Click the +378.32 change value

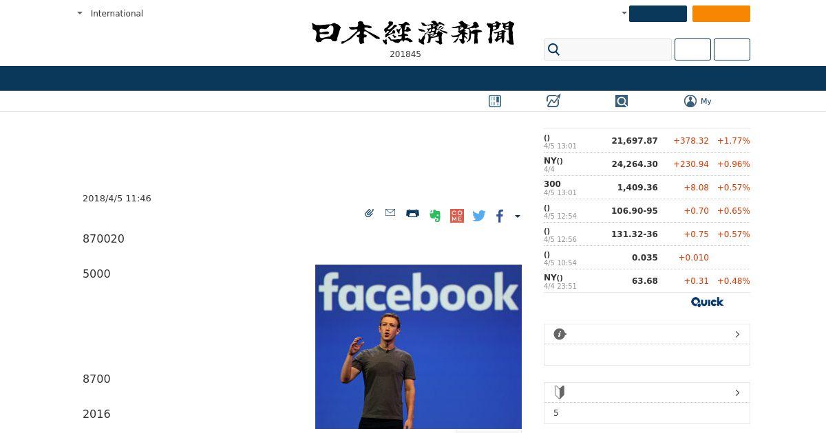[x=691, y=140]
